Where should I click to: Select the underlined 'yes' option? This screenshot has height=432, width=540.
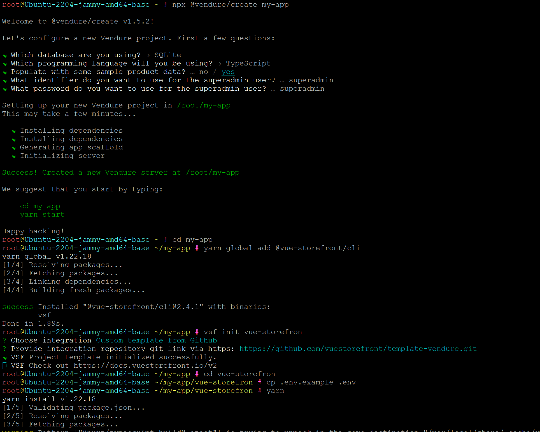click(228, 72)
